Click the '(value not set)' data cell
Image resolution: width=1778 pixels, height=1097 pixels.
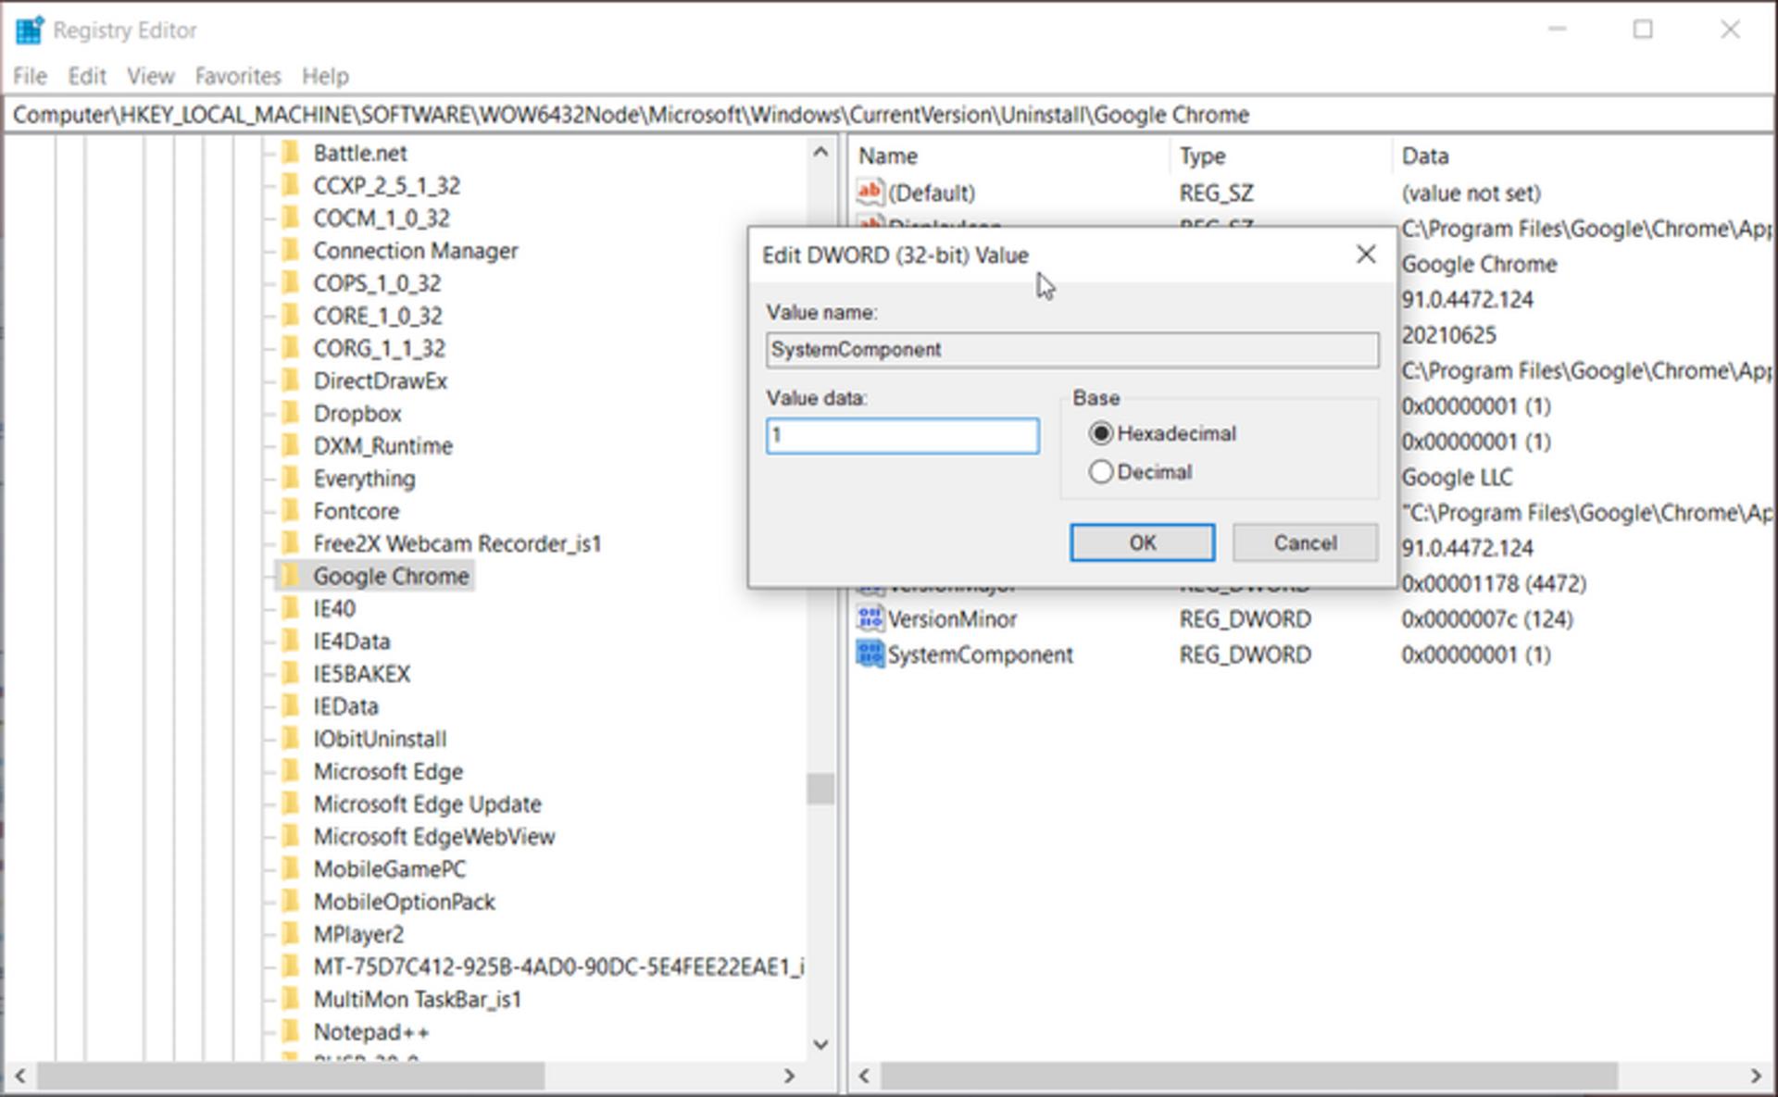point(1471,193)
